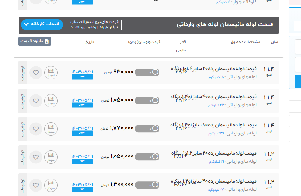Open chart icon for the 22 kilogram pipe row

pos(51,101)
